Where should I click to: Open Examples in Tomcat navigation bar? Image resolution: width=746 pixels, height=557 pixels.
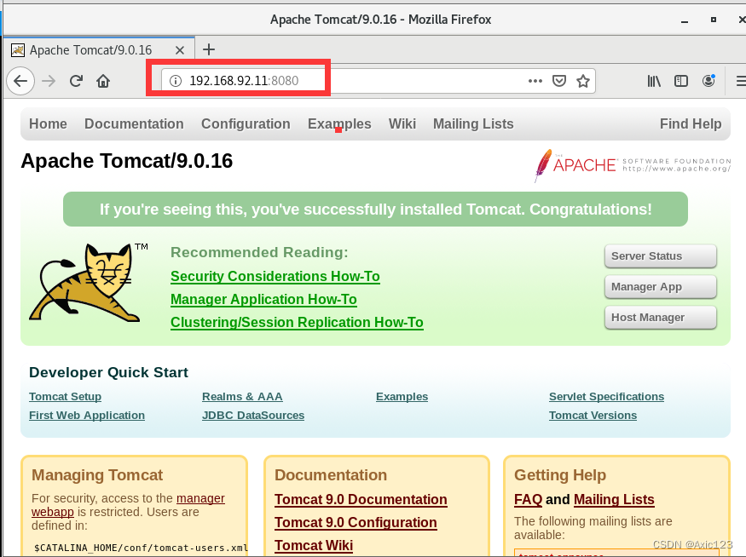[x=339, y=123]
